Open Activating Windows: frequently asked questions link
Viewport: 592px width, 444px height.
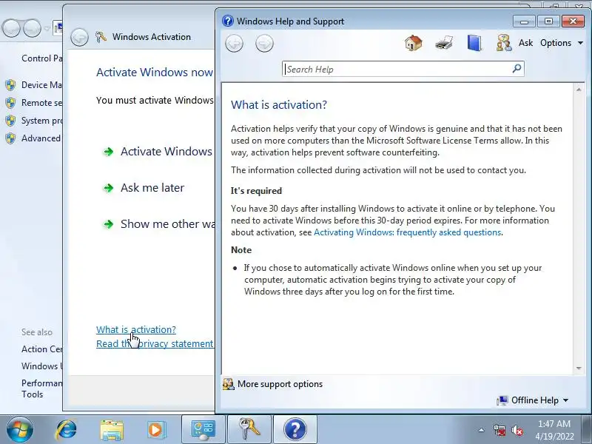[x=408, y=232]
